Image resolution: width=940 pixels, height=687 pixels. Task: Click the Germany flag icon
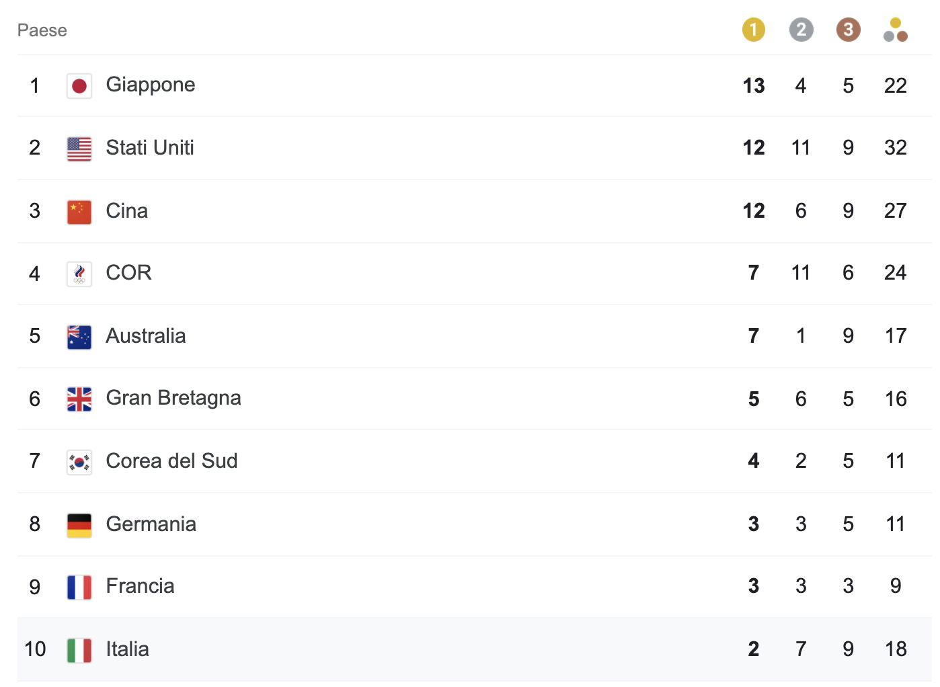(x=79, y=525)
